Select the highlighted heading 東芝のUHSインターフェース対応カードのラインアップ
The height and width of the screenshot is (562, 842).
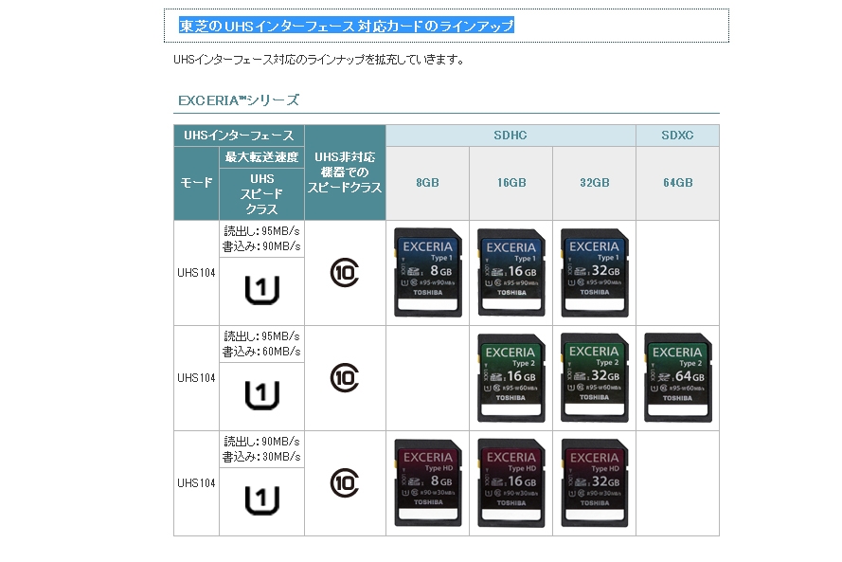347,26
